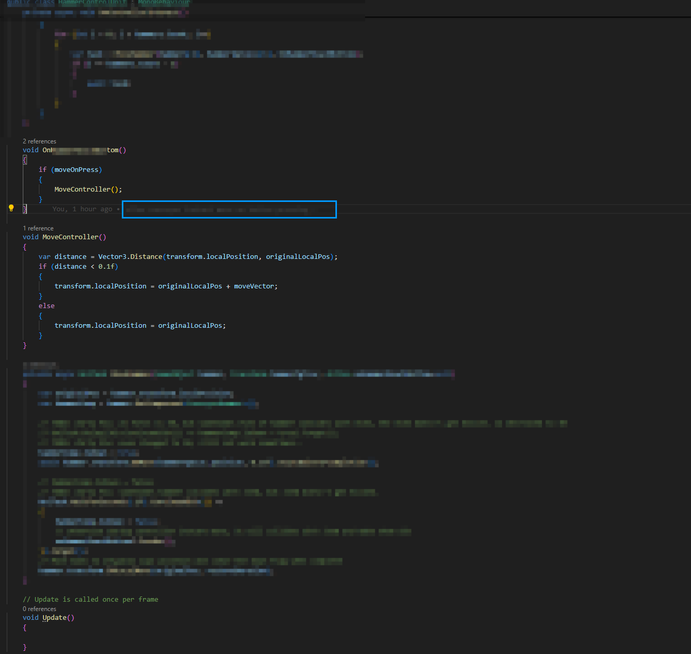Click moveOnPress in the if condition
691x654 pixels.
(x=76, y=170)
